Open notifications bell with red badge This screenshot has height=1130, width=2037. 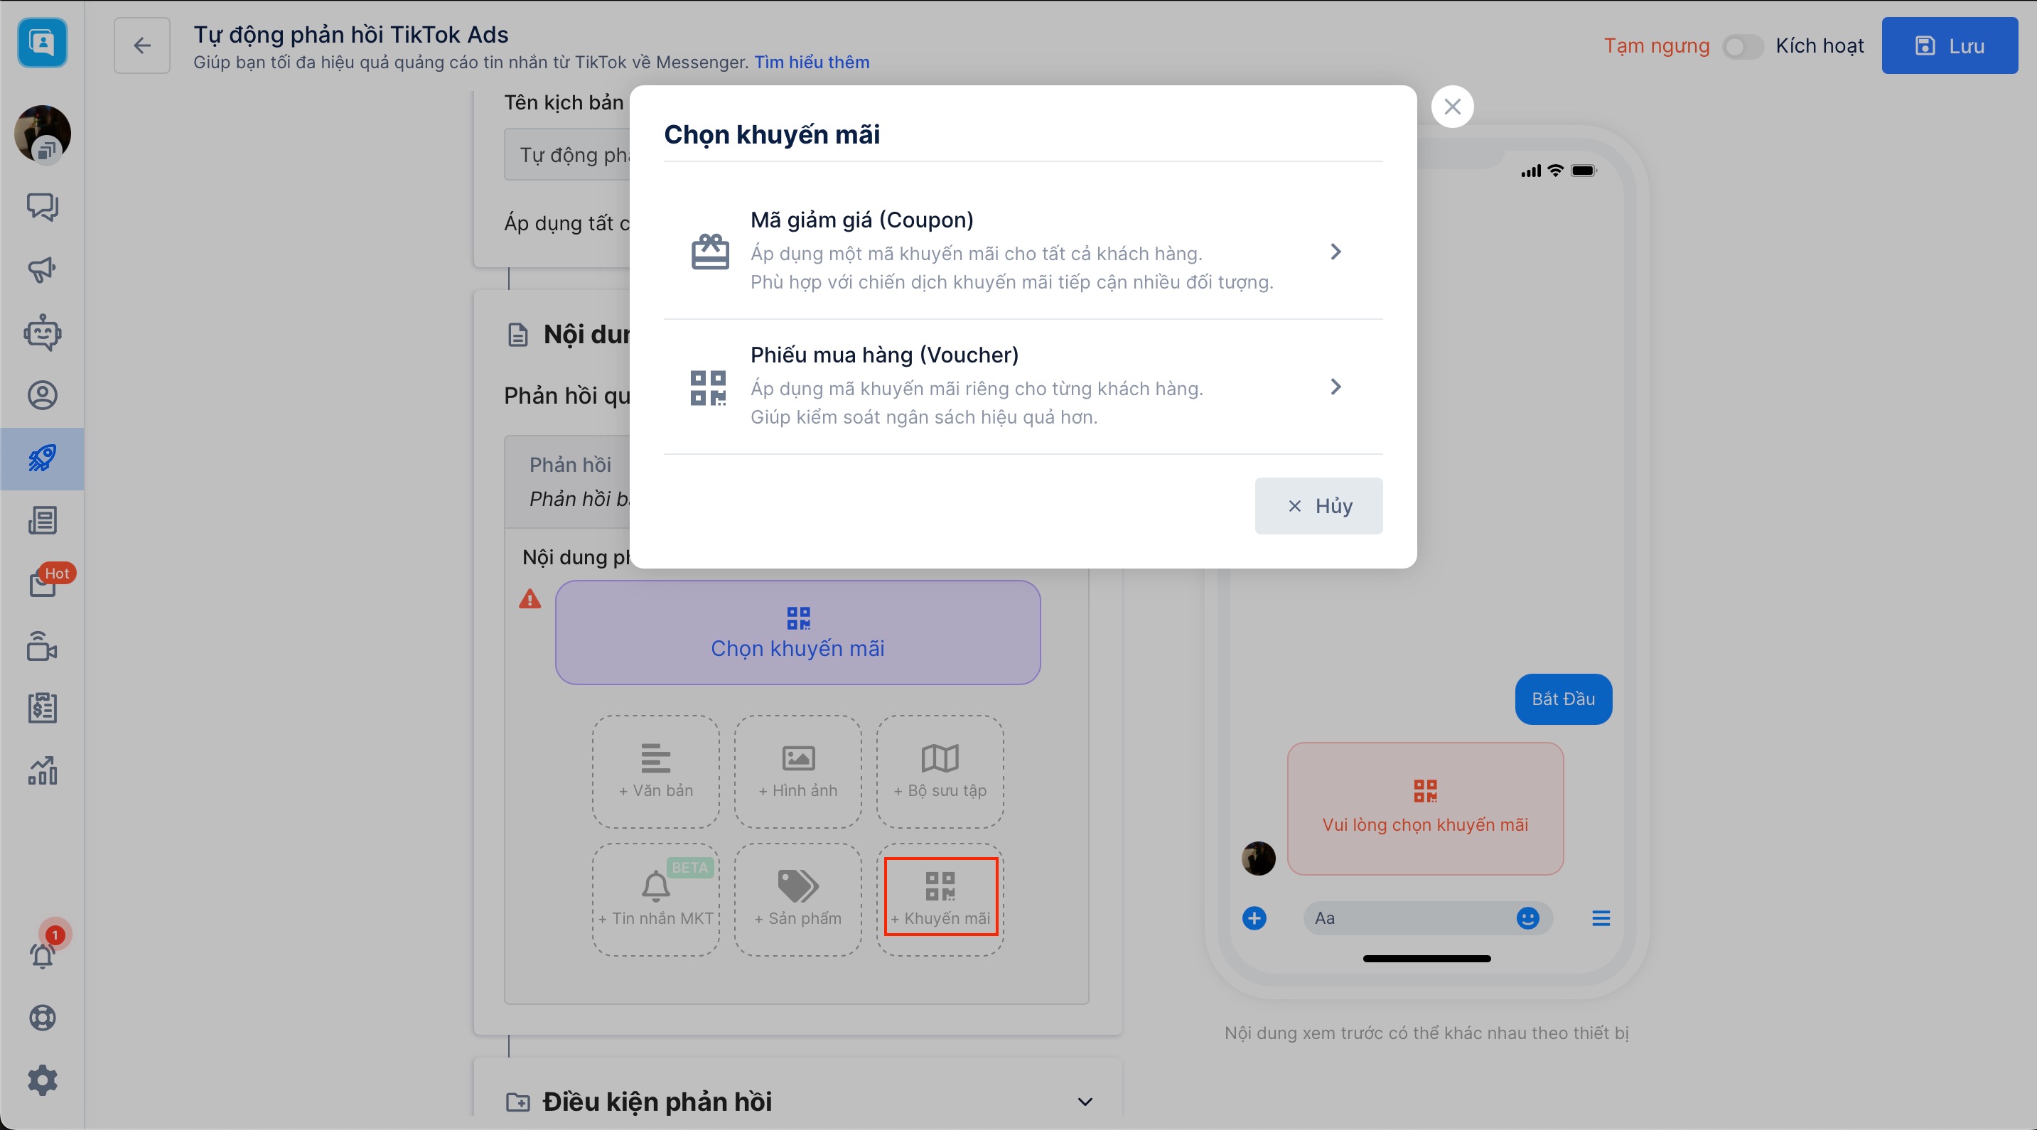pyautogui.click(x=42, y=954)
